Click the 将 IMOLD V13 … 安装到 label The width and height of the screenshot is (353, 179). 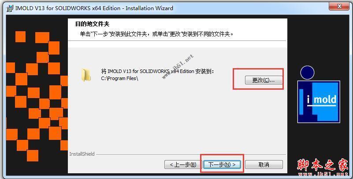(x=157, y=71)
